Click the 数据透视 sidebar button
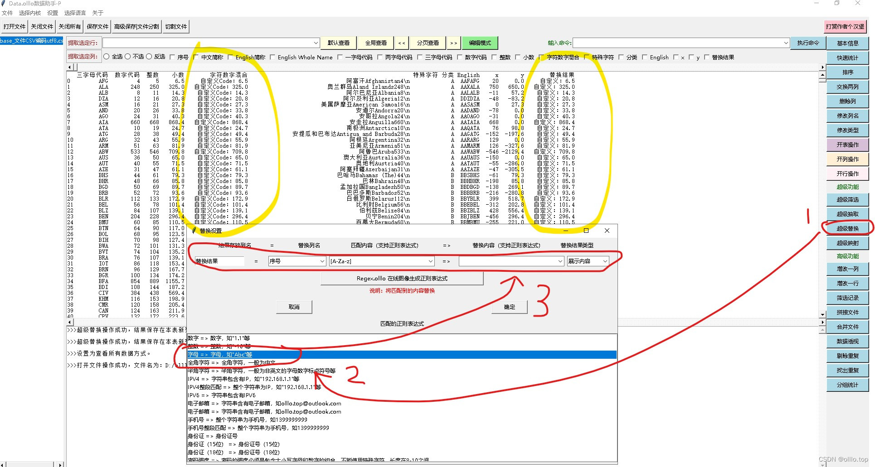875x467 pixels. click(x=847, y=342)
